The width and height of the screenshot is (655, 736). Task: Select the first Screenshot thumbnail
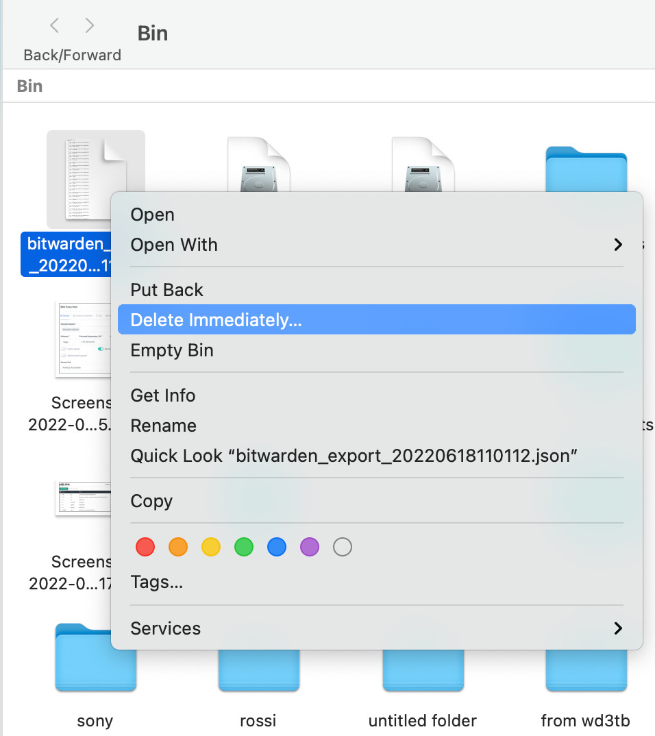click(82, 340)
